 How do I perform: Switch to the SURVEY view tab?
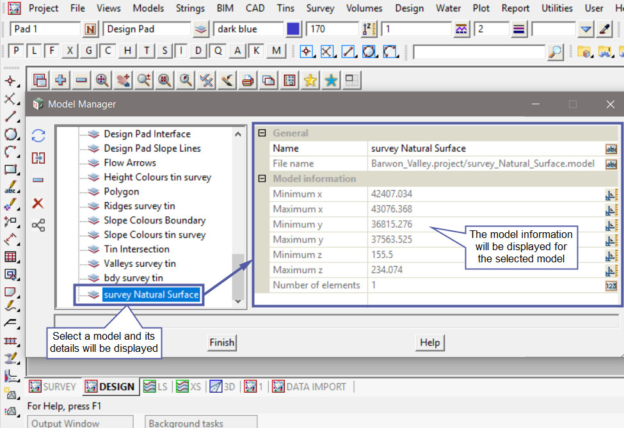click(52, 386)
